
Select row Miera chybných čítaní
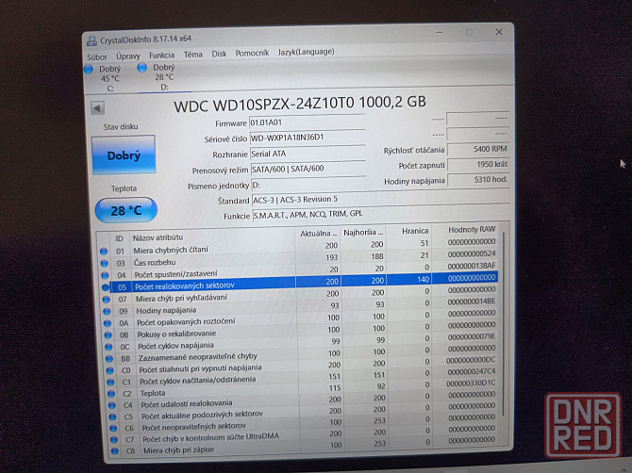298,246
